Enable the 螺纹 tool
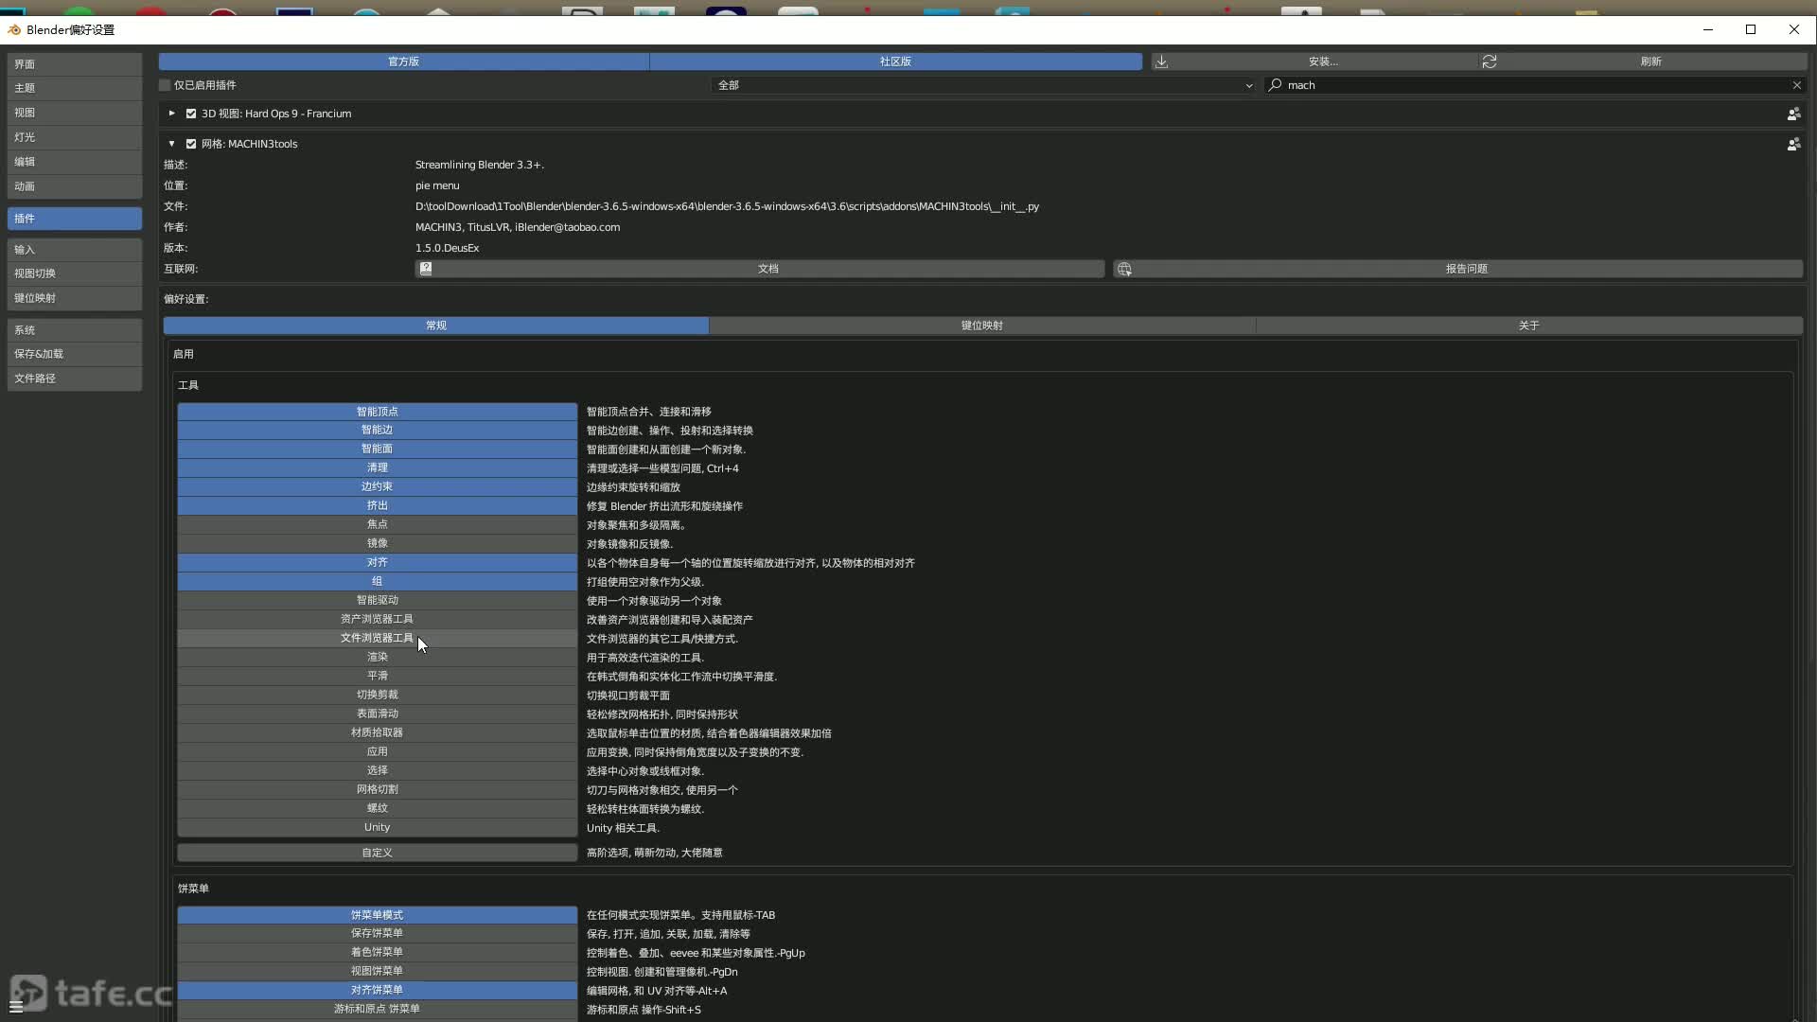Image resolution: width=1817 pixels, height=1022 pixels. (377, 808)
